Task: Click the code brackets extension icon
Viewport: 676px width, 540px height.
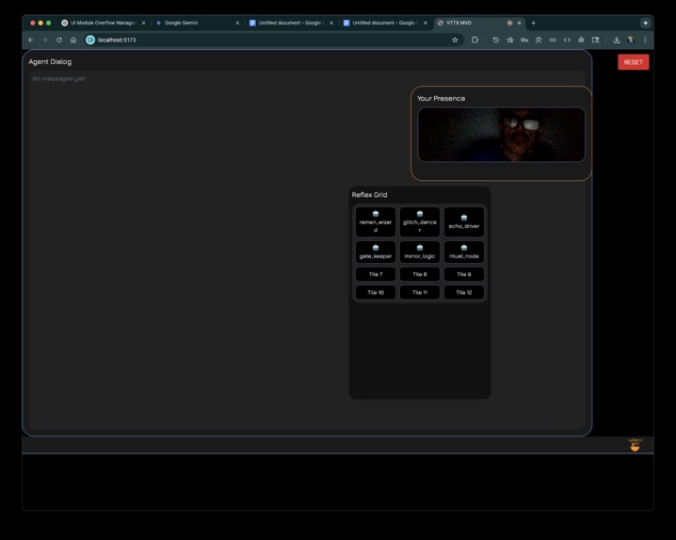Action: point(567,40)
